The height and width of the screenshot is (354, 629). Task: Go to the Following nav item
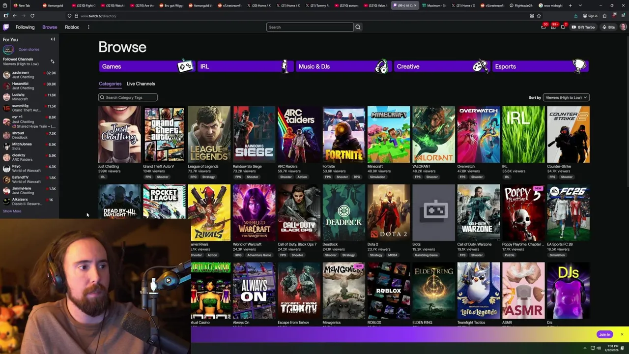(25, 27)
